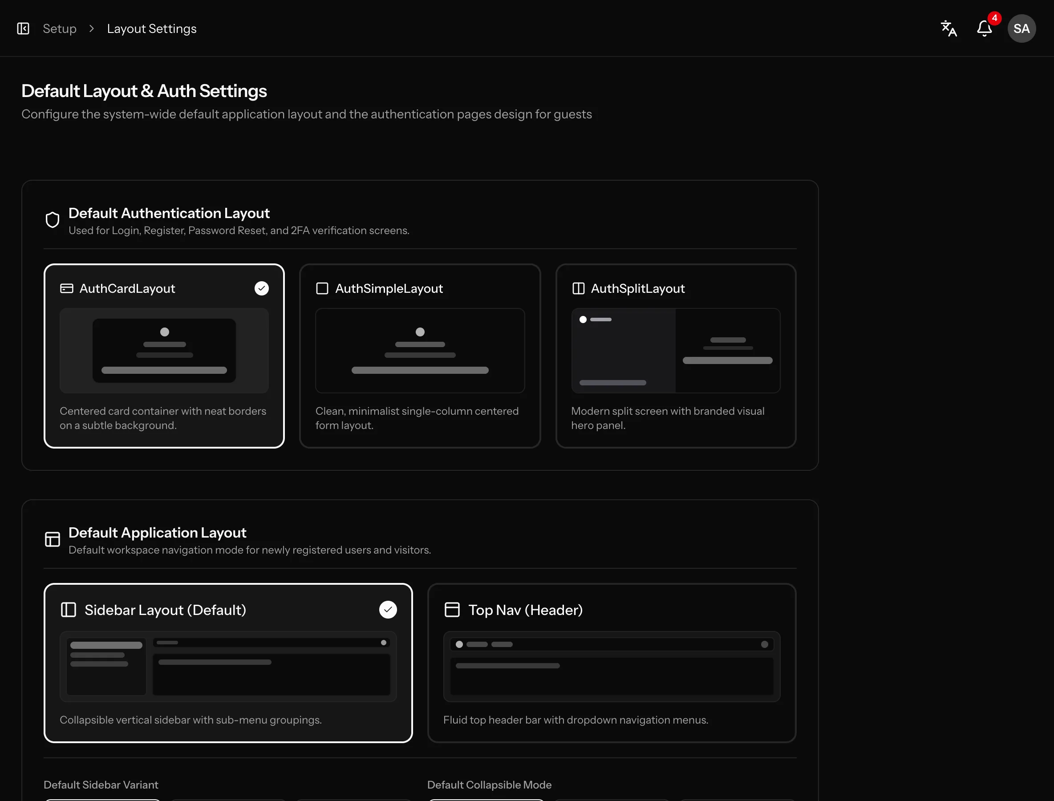1054x801 pixels.
Task: Click the AuthSplitLayout columns icon
Action: tap(578, 288)
